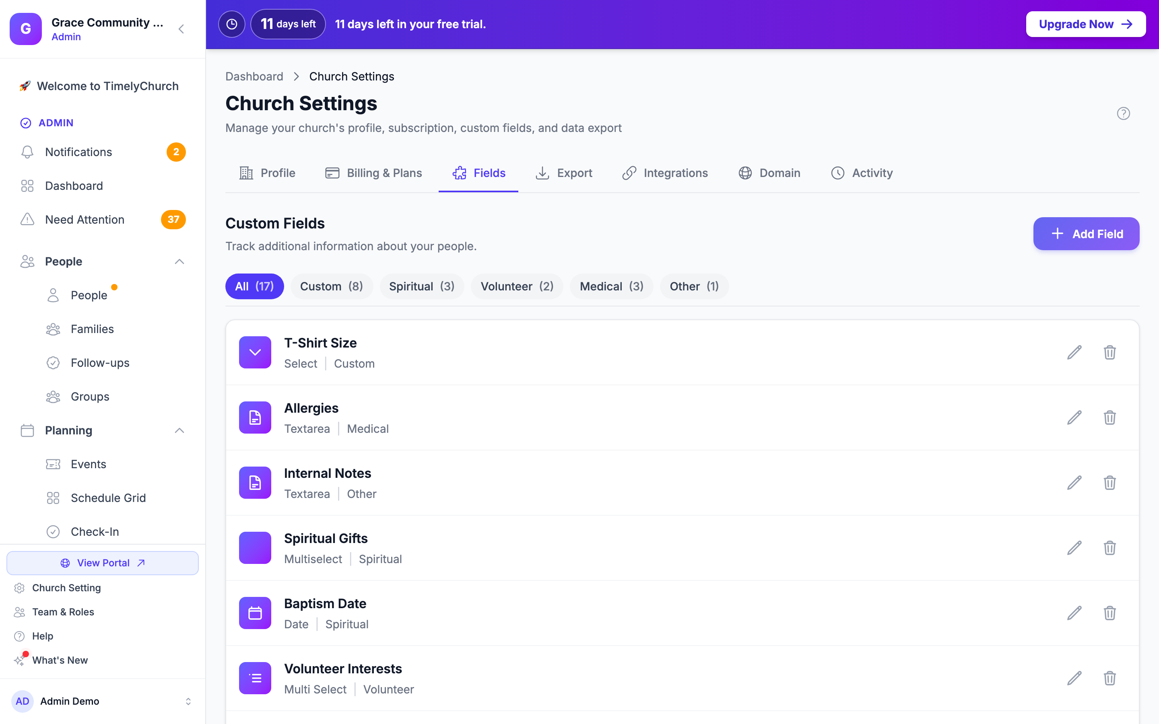
Task: Open the Admin Demo account menu
Action: 103,701
